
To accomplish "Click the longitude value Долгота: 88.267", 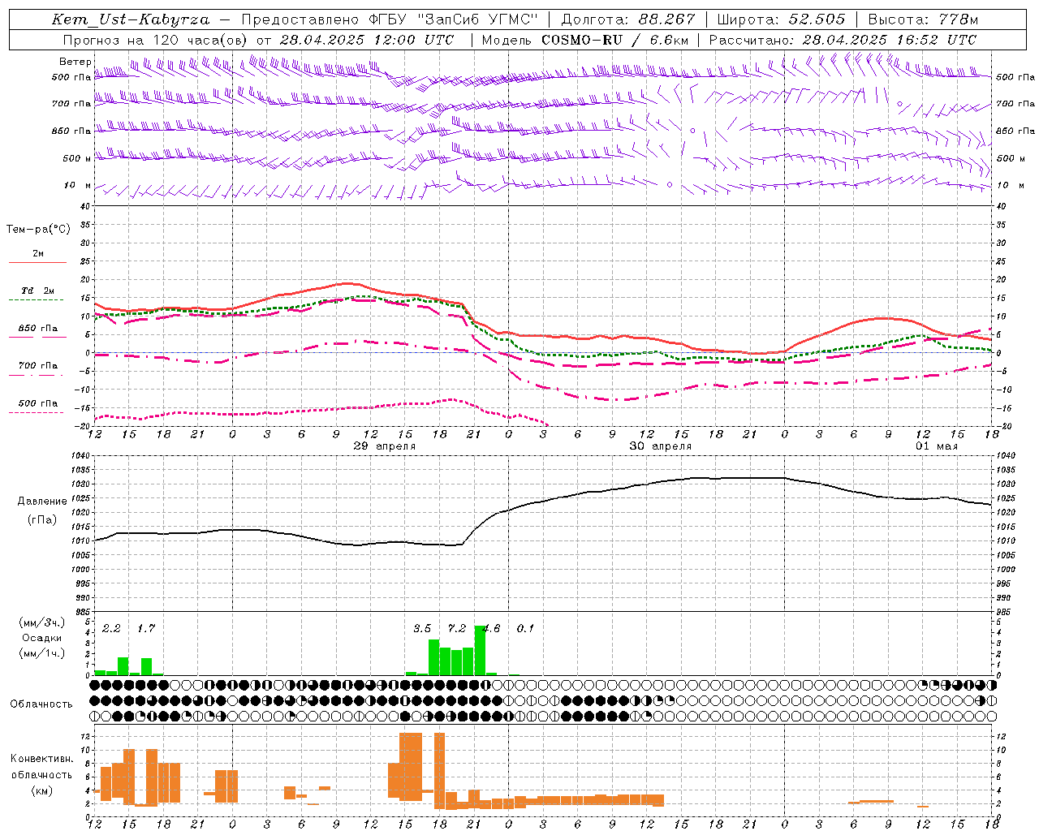I will click(x=627, y=19).
